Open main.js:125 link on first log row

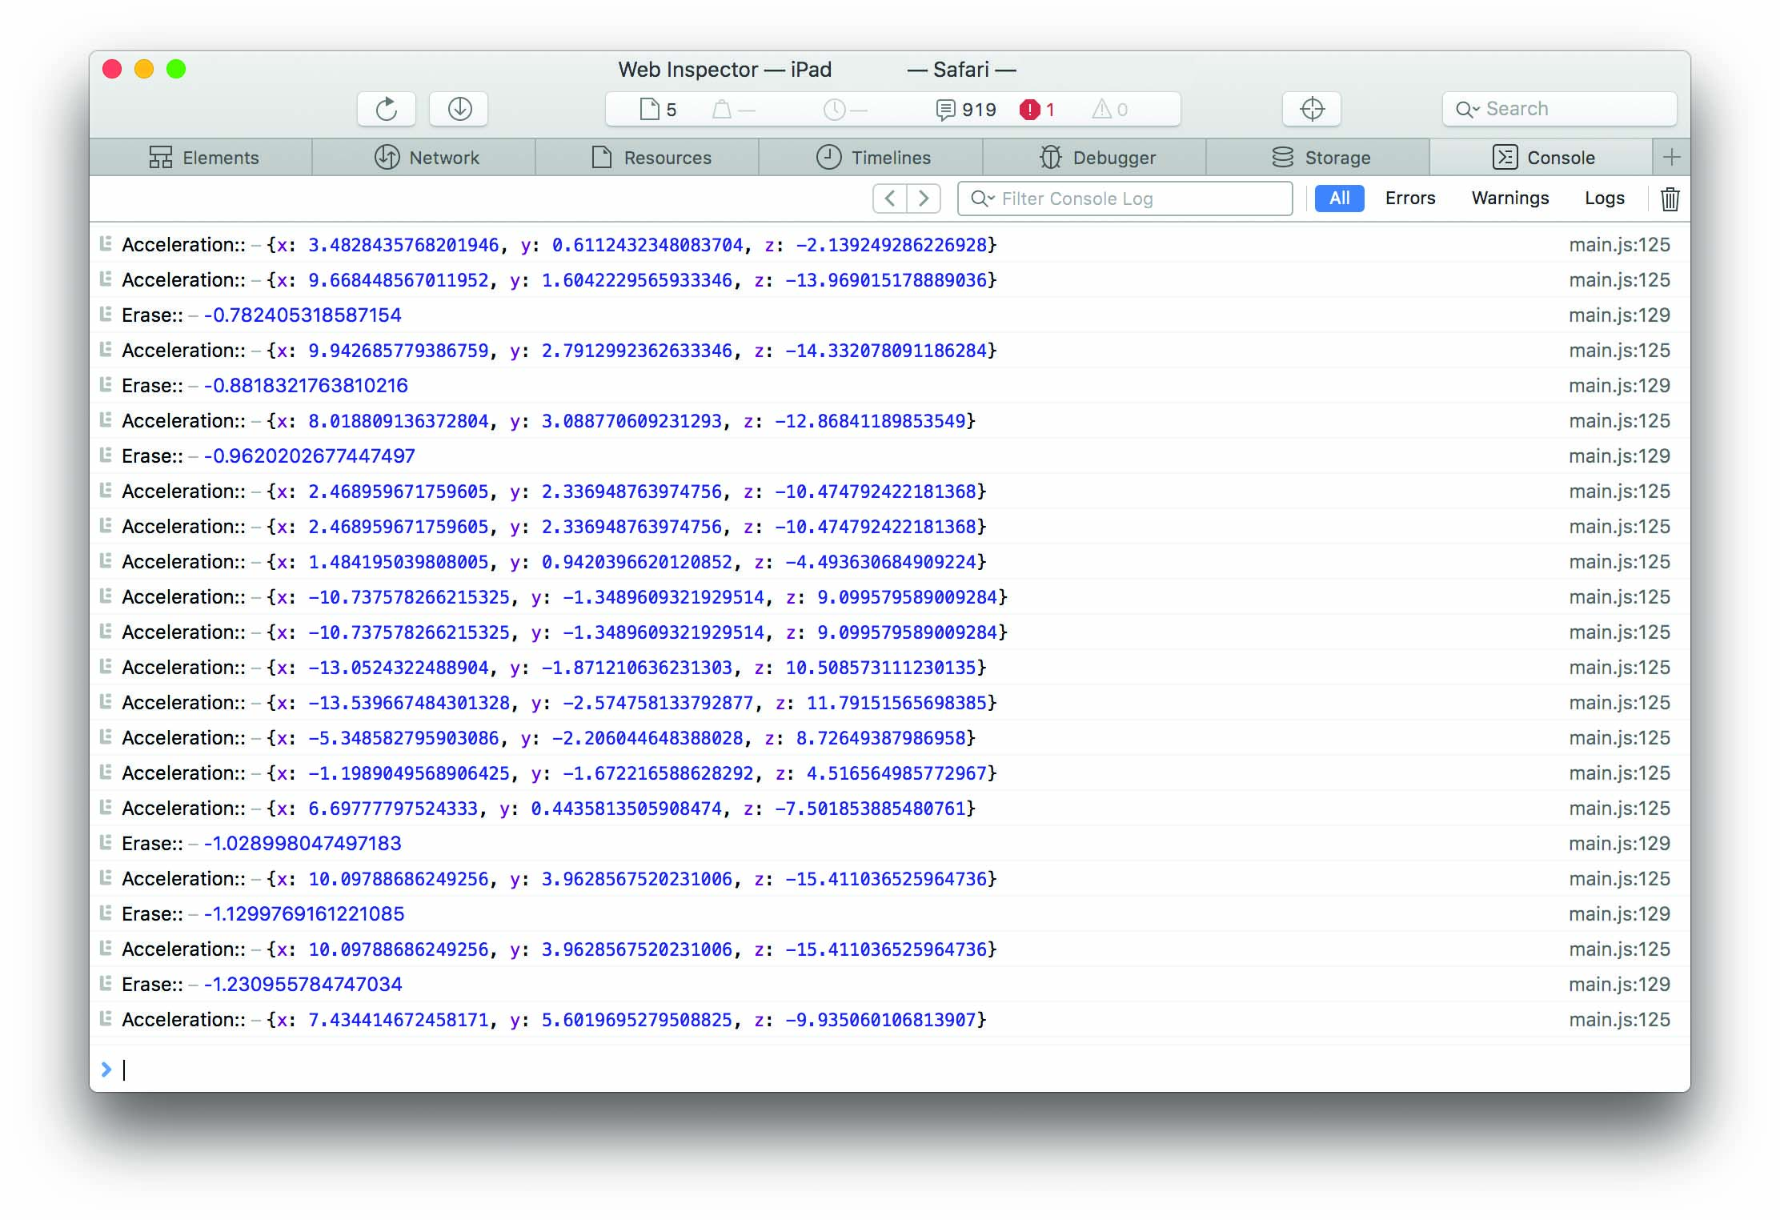click(x=1619, y=245)
